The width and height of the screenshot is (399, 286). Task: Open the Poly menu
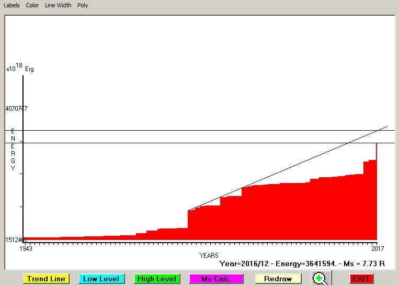[x=83, y=5]
